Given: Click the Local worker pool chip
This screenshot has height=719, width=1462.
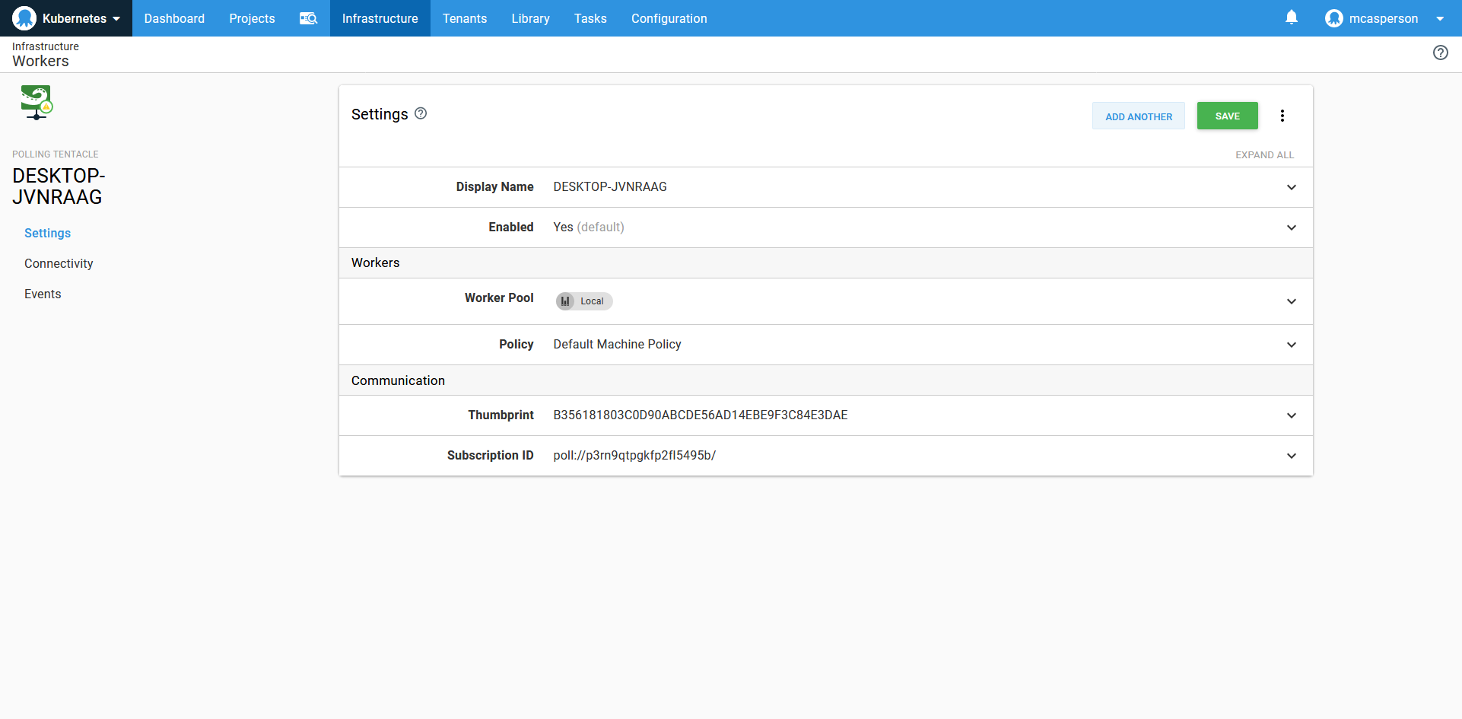Looking at the screenshot, I should [584, 301].
